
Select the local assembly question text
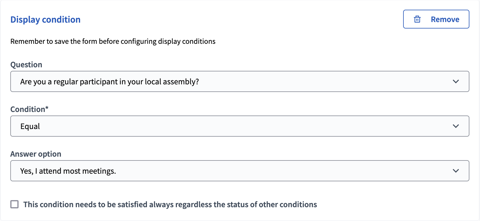point(110,81)
